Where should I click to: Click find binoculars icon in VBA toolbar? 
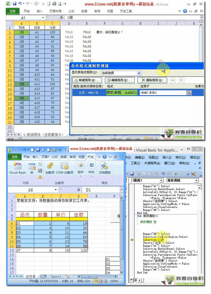click(x=156, y=174)
